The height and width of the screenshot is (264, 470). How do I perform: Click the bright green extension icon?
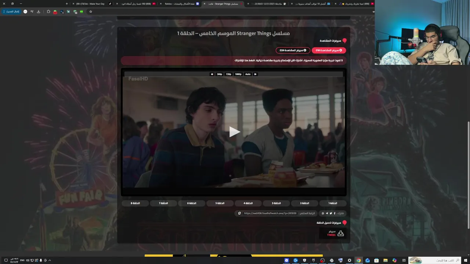pos(82,12)
